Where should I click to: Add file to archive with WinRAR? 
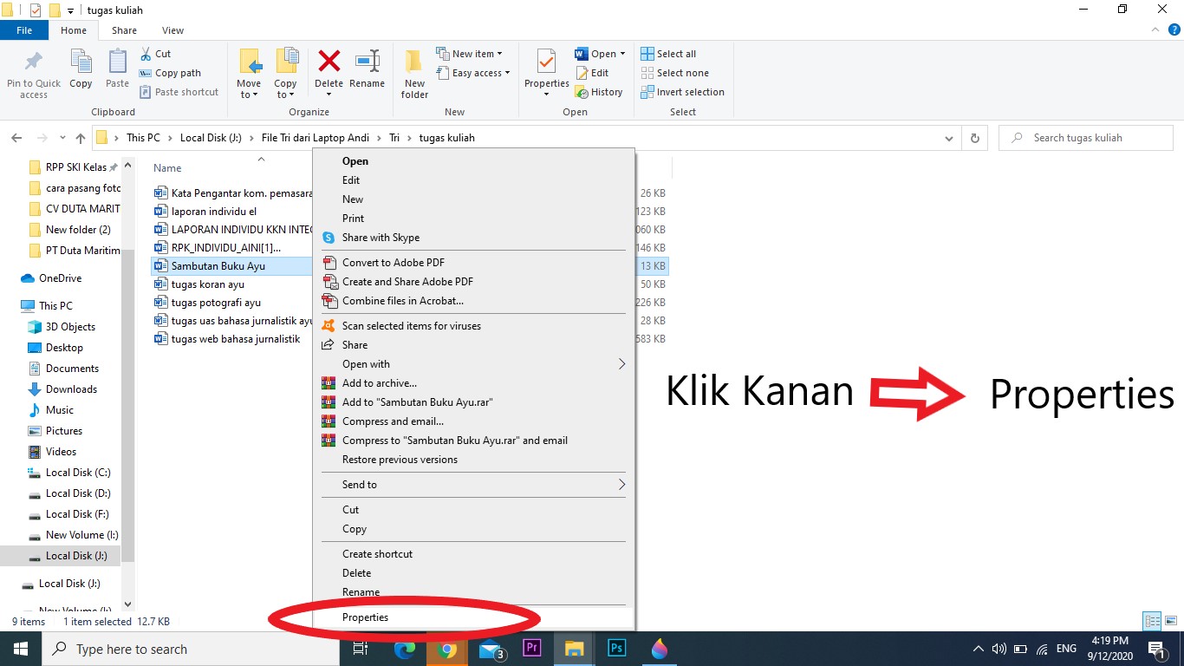378,382
